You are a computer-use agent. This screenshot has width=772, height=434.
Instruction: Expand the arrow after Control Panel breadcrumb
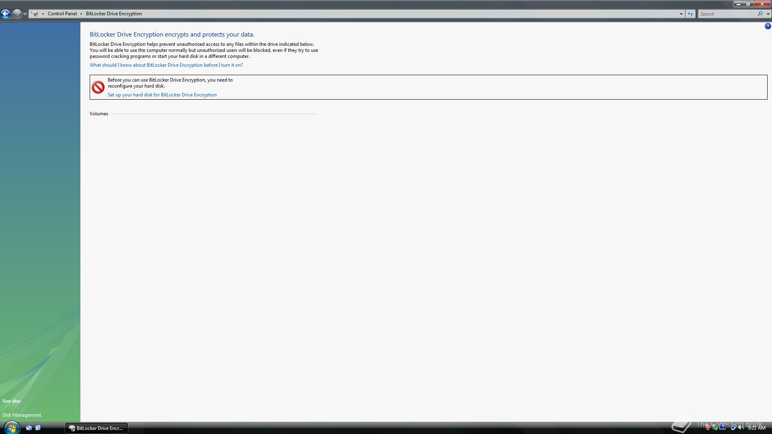pyautogui.click(x=81, y=14)
